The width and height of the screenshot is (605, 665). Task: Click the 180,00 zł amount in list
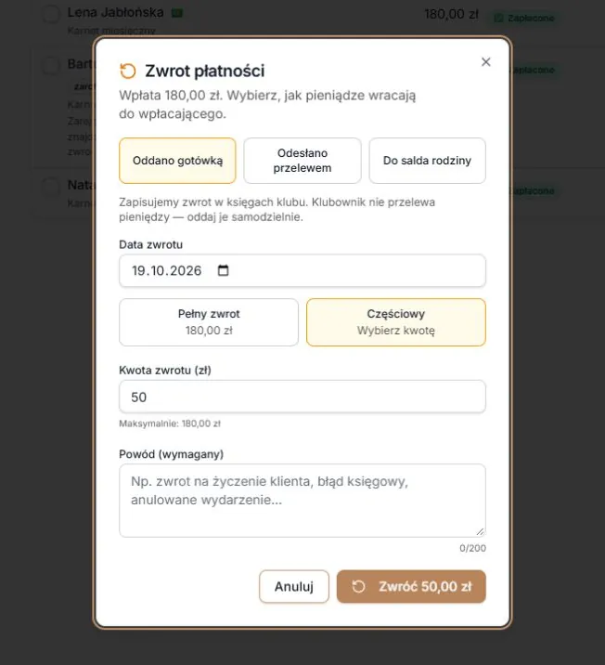point(451,15)
